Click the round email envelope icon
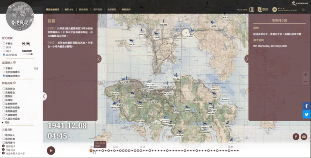This screenshot has height=158, width=311. [304, 136]
